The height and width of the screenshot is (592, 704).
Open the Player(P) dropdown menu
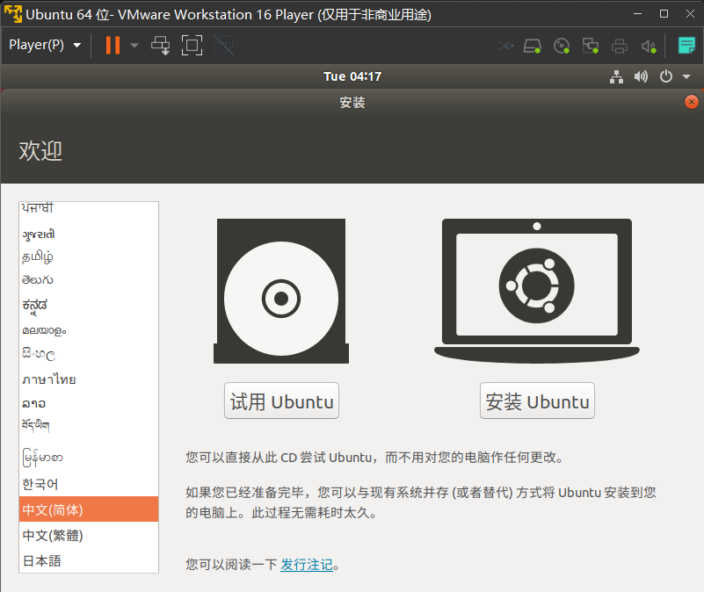tap(45, 46)
